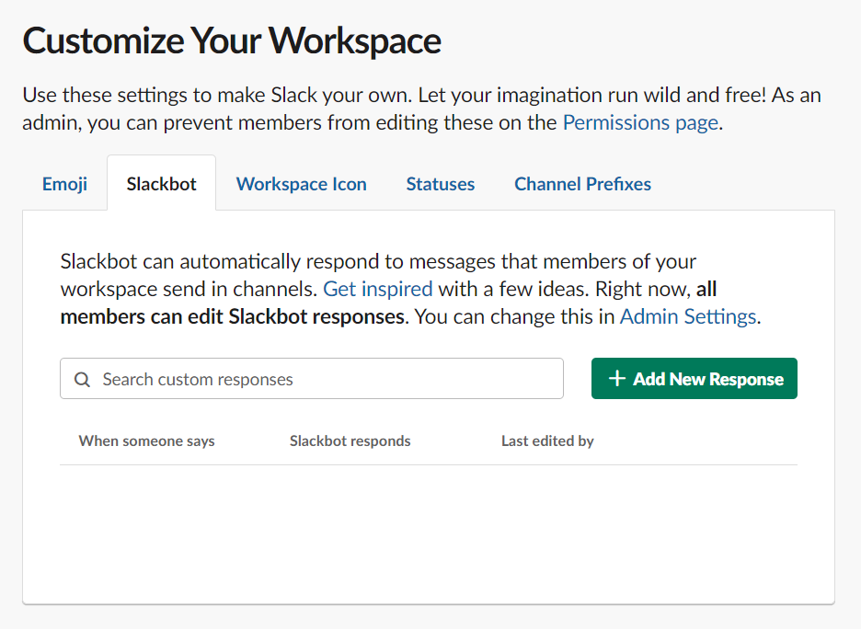This screenshot has width=861, height=629.
Task: Click the magnifier icon in search box
Action: (83, 379)
